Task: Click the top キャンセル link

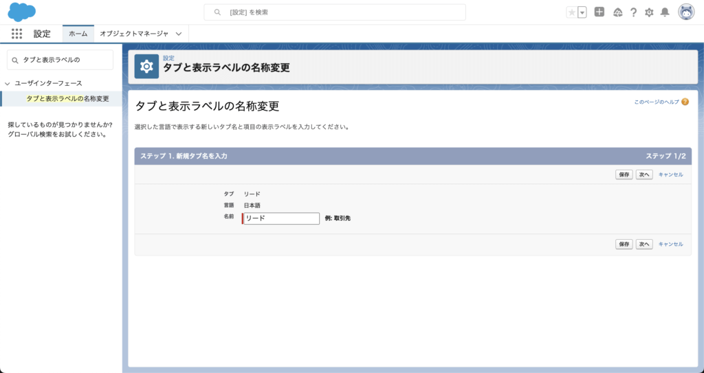Action: pyautogui.click(x=671, y=174)
